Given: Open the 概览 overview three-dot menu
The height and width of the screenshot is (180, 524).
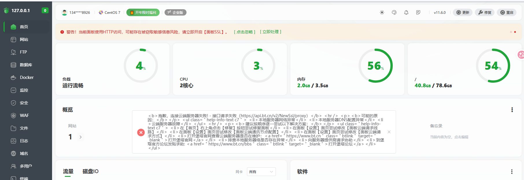Looking at the screenshot, I should click(512, 110).
